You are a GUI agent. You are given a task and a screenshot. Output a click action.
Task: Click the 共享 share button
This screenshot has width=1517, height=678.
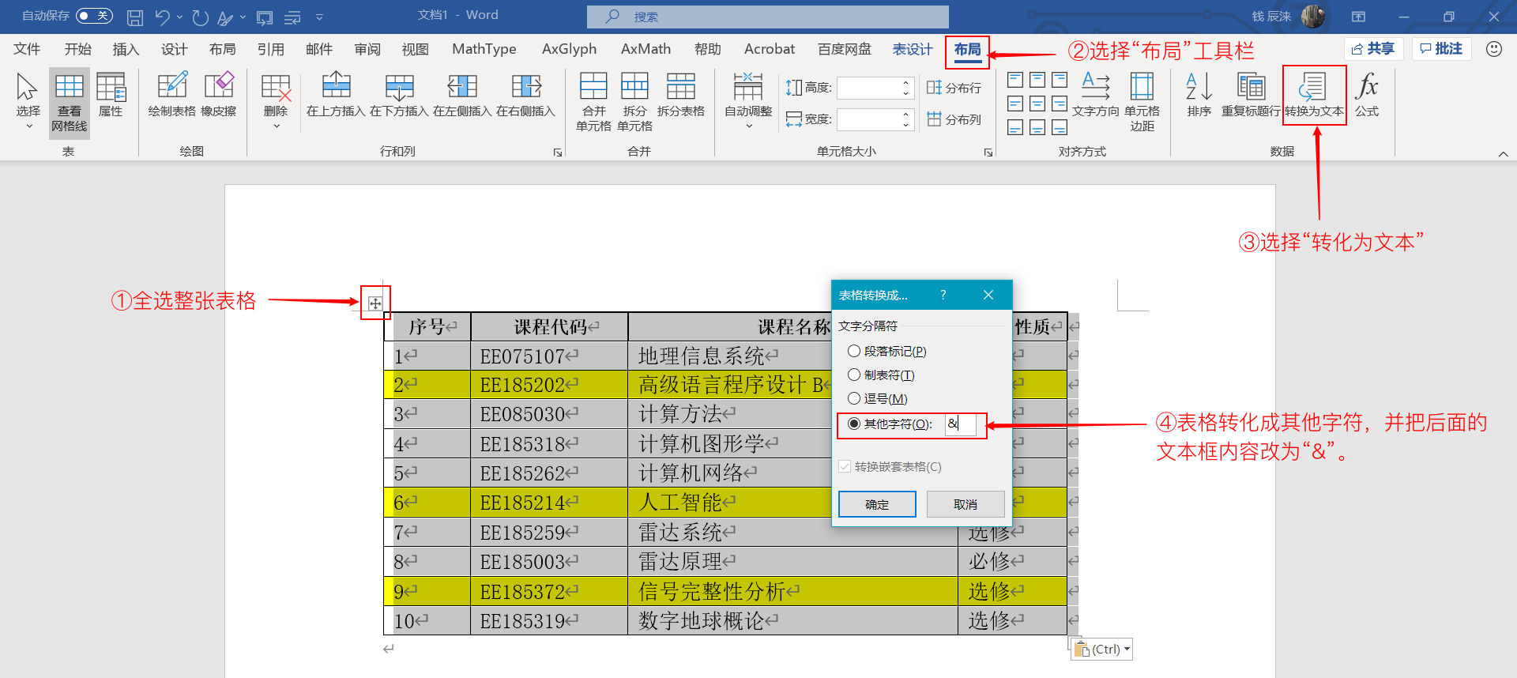click(x=1373, y=49)
